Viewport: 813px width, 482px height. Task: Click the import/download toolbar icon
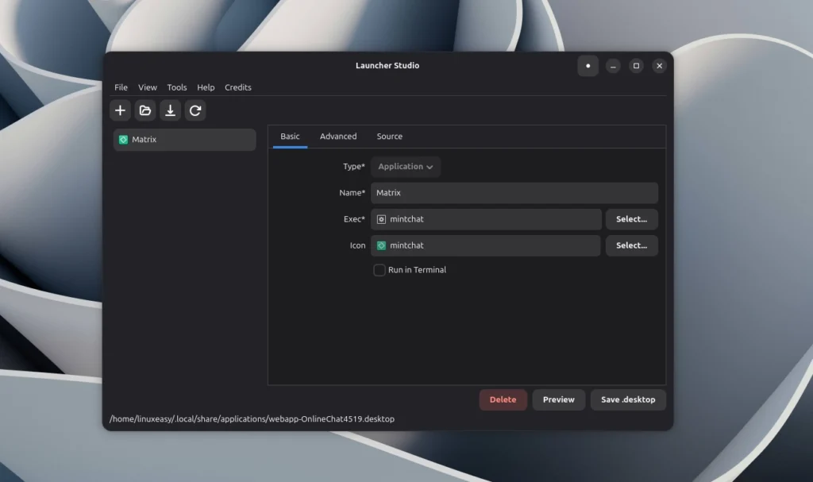(170, 110)
